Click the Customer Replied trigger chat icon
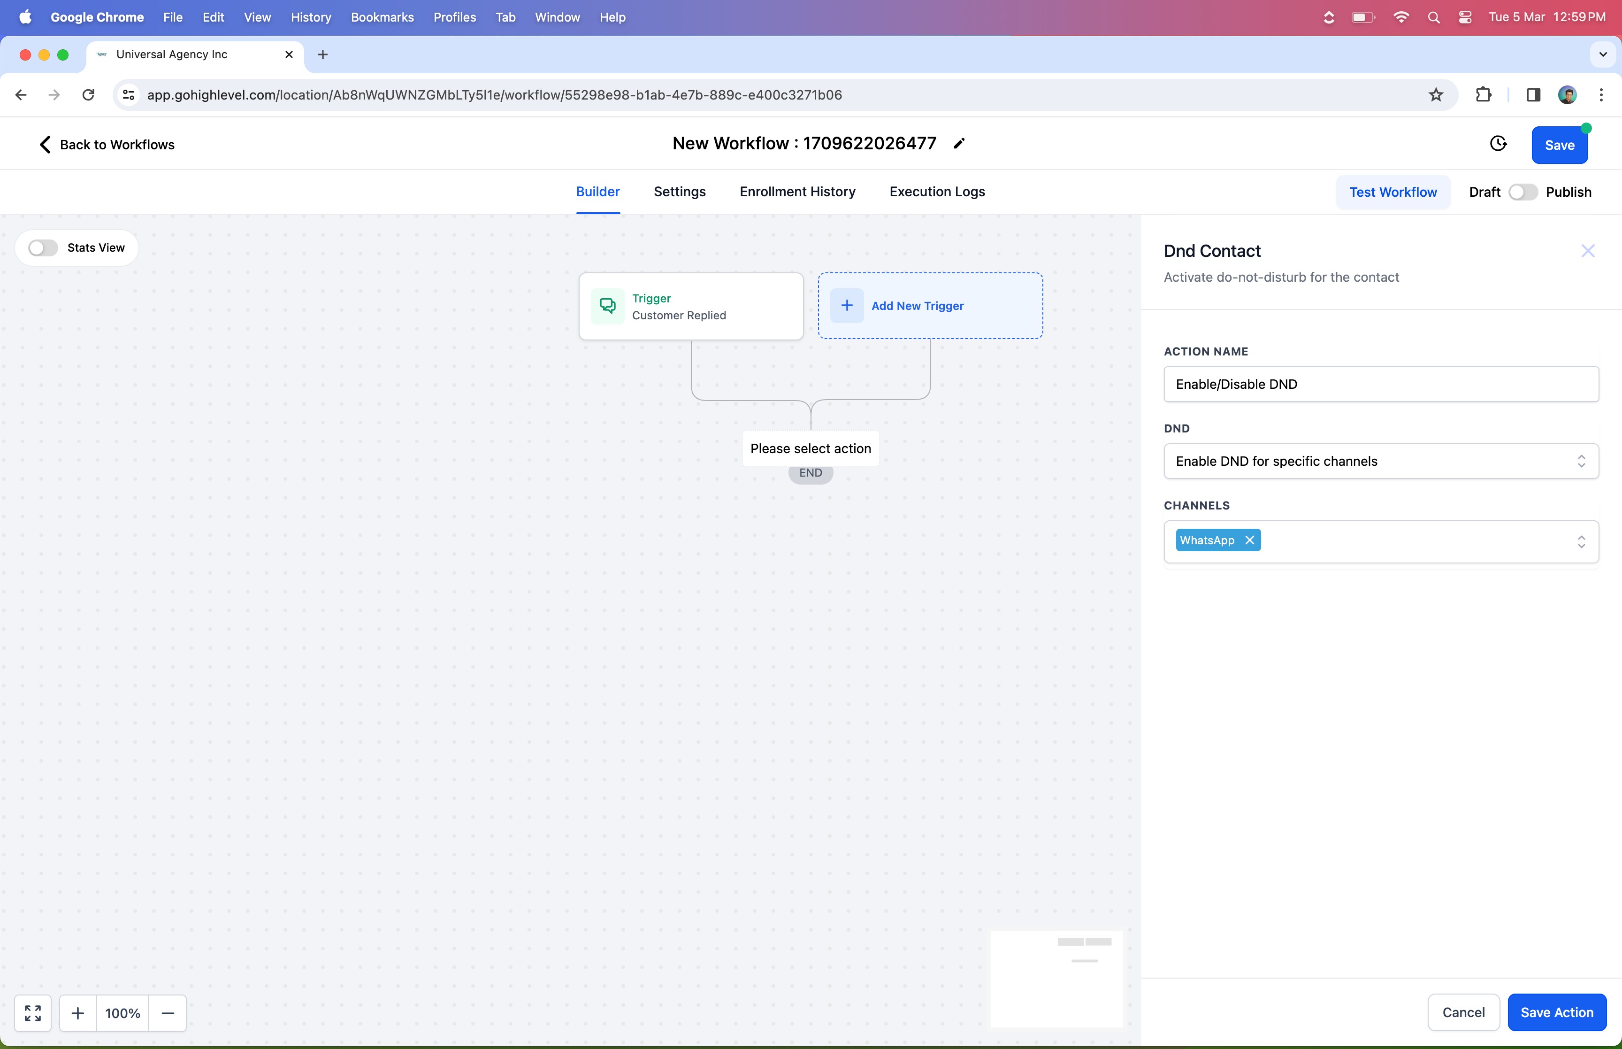Viewport: 1622px width, 1049px height. tap(607, 307)
